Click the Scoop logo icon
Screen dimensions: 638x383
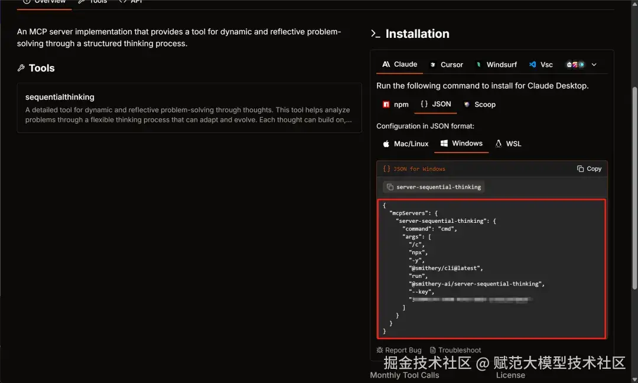(x=467, y=105)
